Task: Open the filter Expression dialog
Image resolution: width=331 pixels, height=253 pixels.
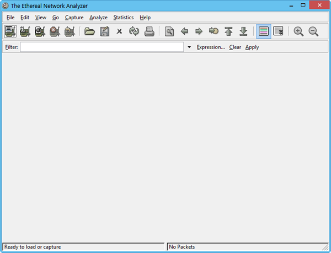Action: 211,47
